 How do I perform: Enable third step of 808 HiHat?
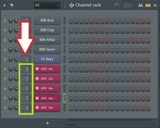point(81,40)
